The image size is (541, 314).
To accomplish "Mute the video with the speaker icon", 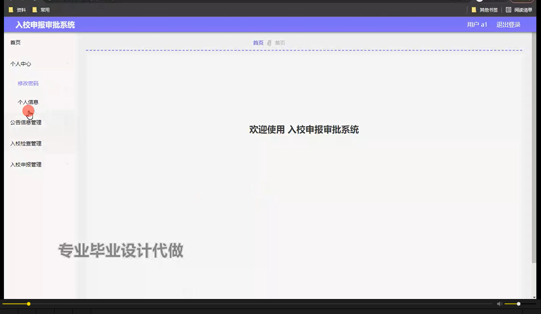I will (499, 303).
